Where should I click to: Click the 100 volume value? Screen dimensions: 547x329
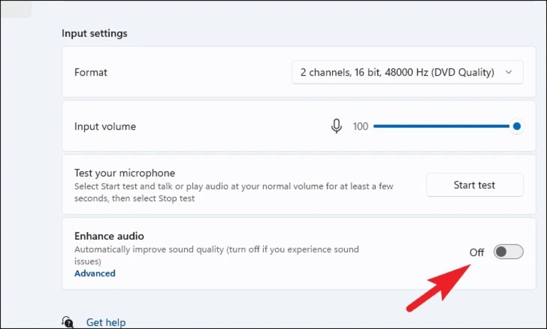360,126
